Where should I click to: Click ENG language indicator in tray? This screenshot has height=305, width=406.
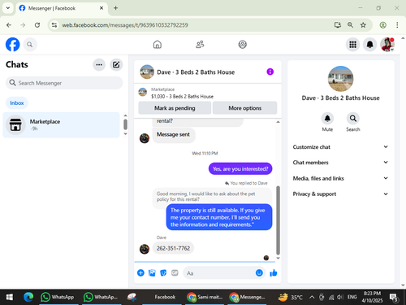[x=352, y=297]
